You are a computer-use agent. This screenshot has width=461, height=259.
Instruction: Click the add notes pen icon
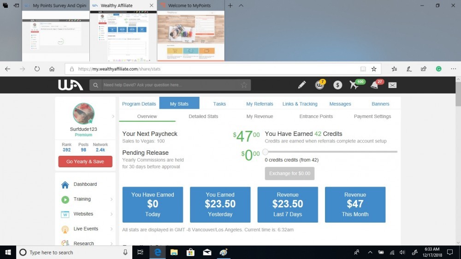[x=409, y=69]
